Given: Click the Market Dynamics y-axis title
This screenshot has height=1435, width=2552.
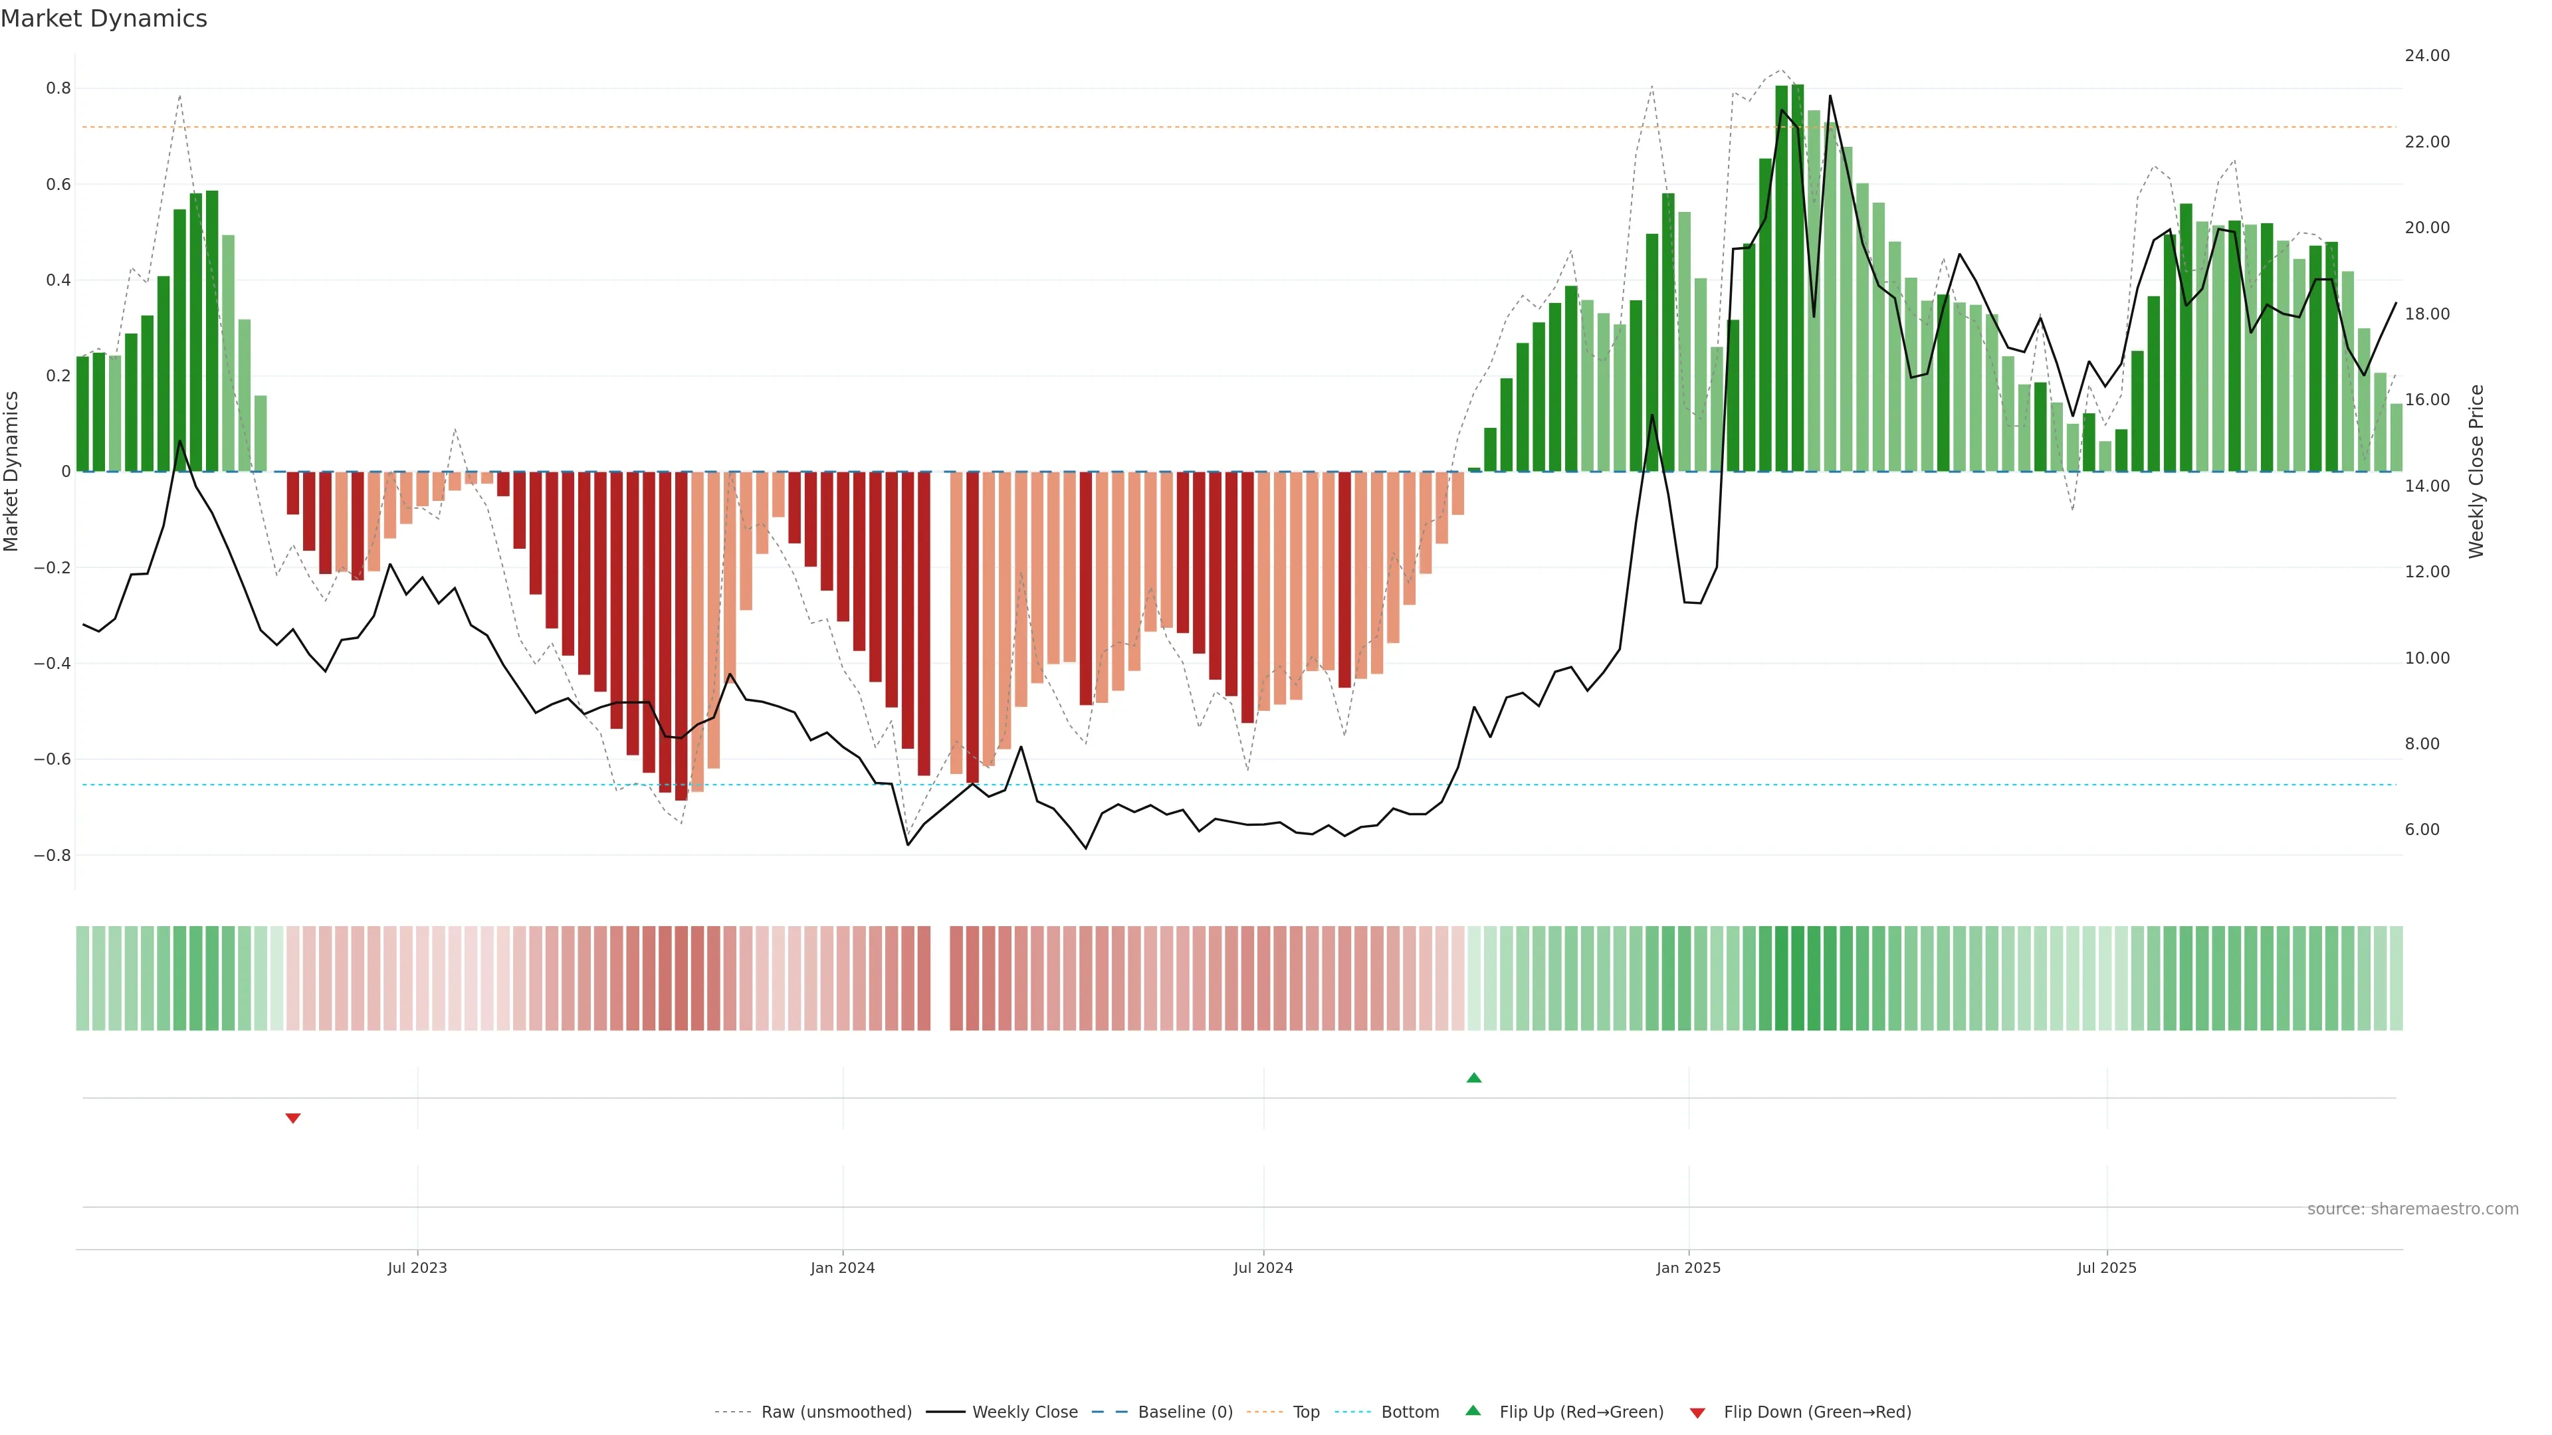Looking at the screenshot, I should click(12, 472).
